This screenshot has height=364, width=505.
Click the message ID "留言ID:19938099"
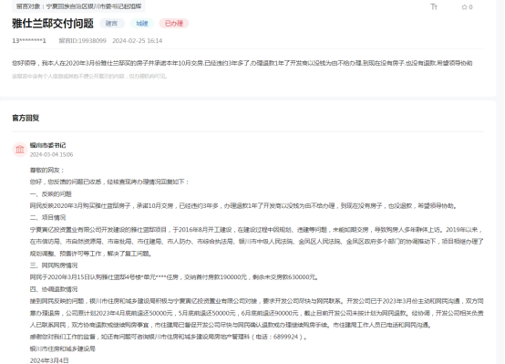[x=82, y=41]
